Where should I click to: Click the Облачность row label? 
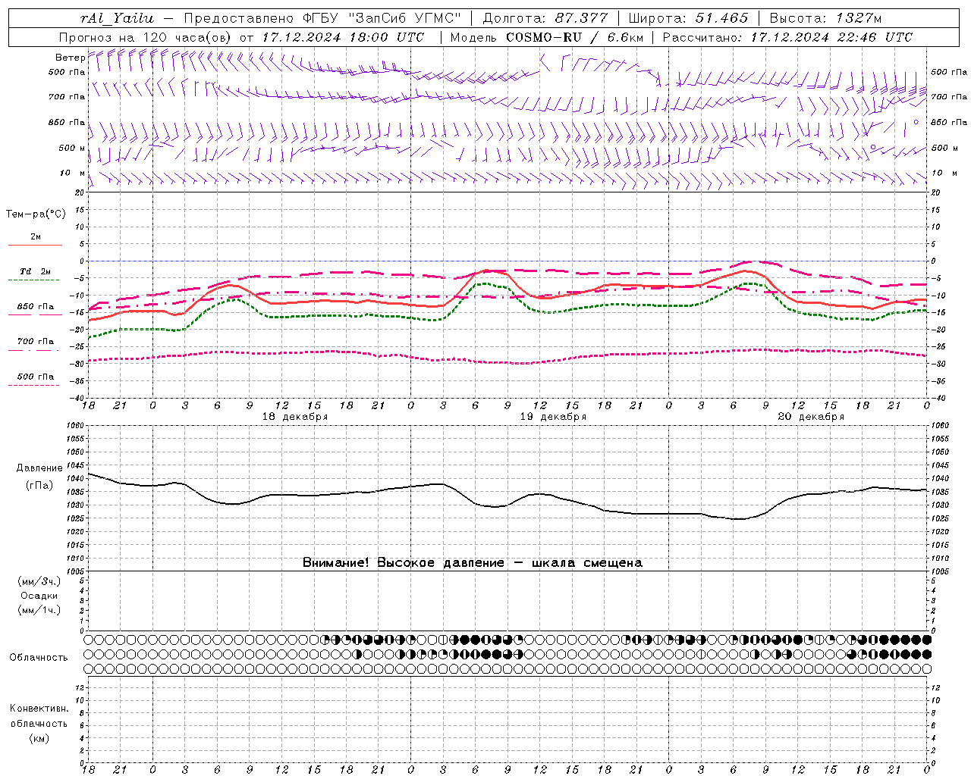click(x=39, y=657)
